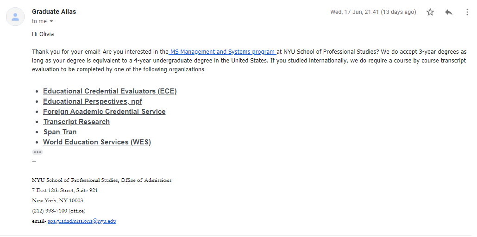477x237 pixels.
Task: Click the sps.gradadmissions@nyu.edu email link
Action: coord(82,221)
